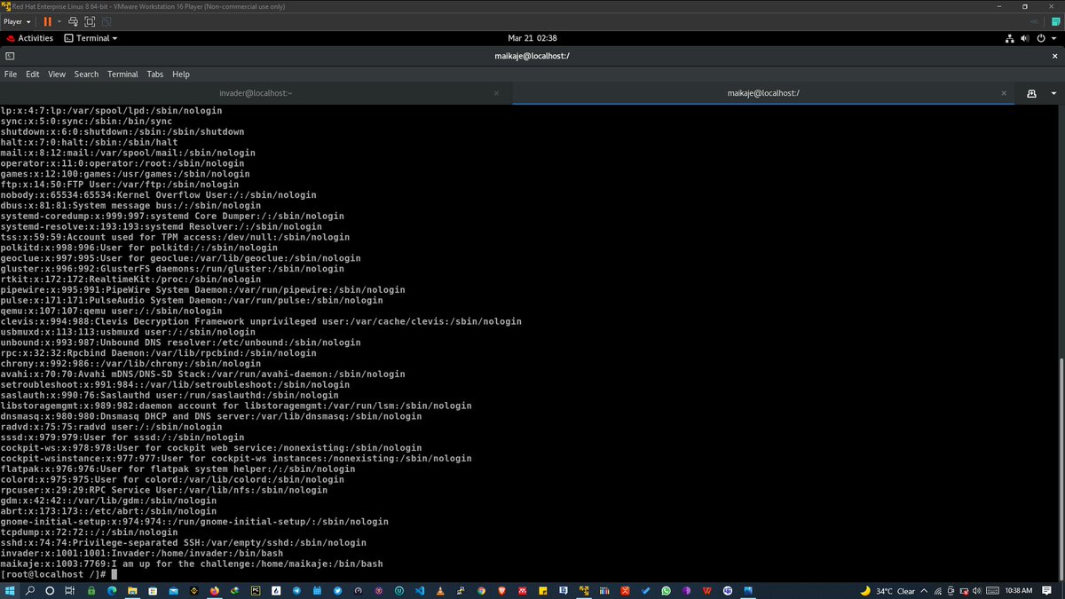Screen dimensions: 1065x599
Task: Open the Terminal menu in menu bar
Action: (122, 75)
